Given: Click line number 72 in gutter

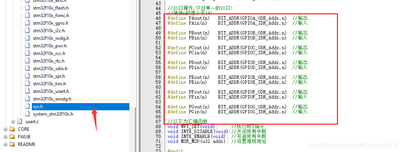Looking at the screenshot, I should (x=158, y=146).
